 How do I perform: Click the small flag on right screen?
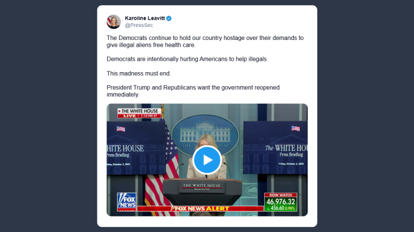click(x=295, y=128)
